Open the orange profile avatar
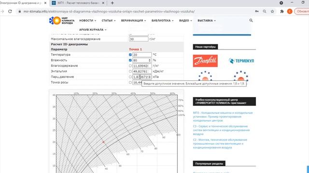The image size is (309, 173). [x=290, y=12]
